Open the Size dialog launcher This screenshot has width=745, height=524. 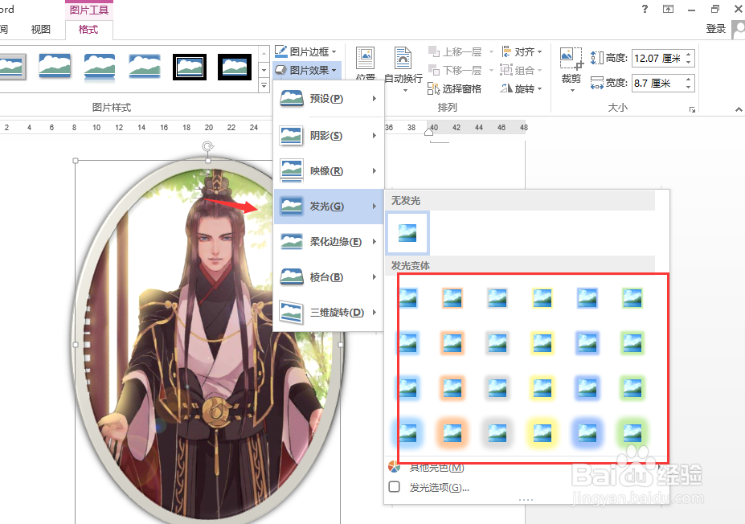pyautogui.click(x=692, y=110)
